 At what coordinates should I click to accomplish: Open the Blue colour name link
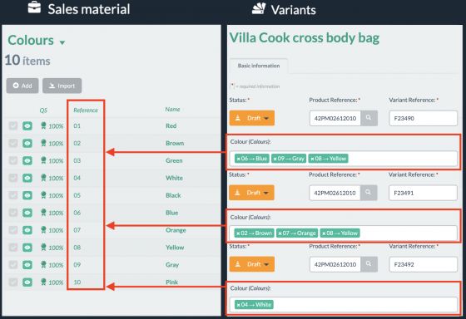[171, 213]
